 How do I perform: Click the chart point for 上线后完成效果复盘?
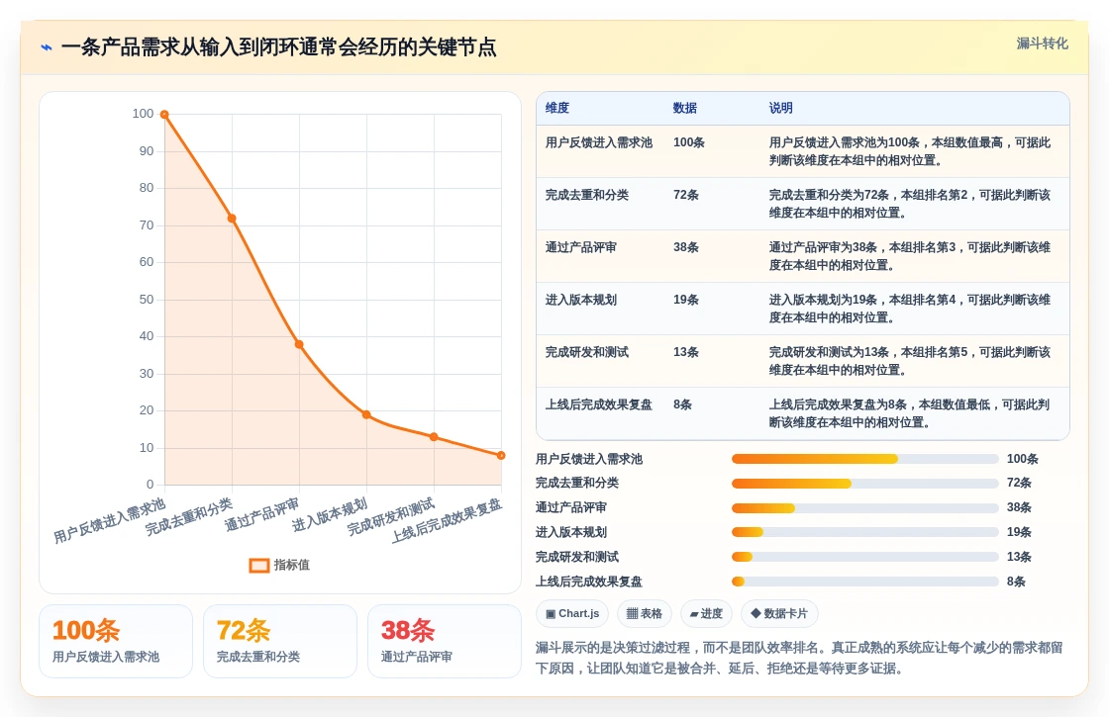[x=501, y=456]
